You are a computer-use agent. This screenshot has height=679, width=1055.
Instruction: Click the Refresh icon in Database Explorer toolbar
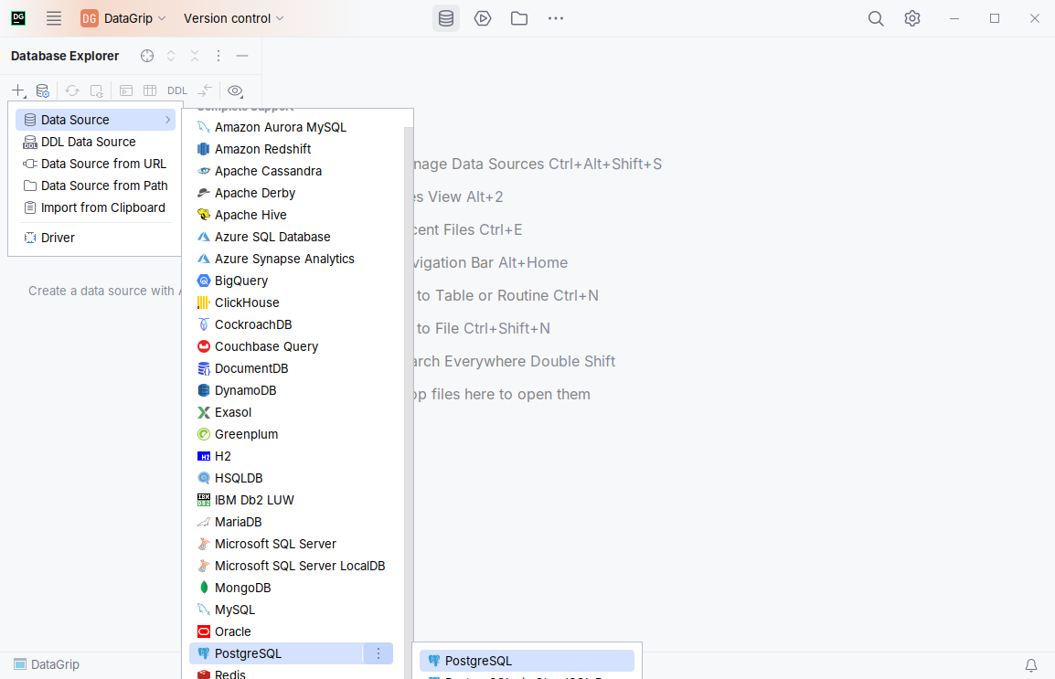(72, 91)
